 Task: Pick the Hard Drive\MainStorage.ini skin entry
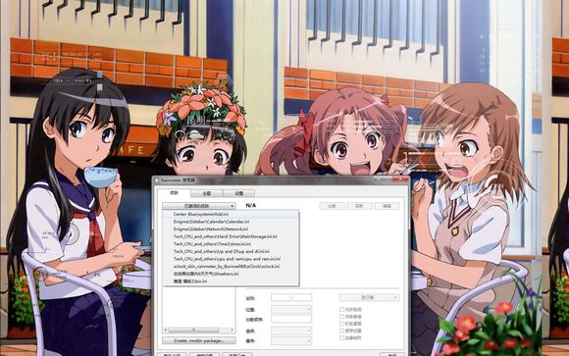pyautogui.click(x=231, y=236)
